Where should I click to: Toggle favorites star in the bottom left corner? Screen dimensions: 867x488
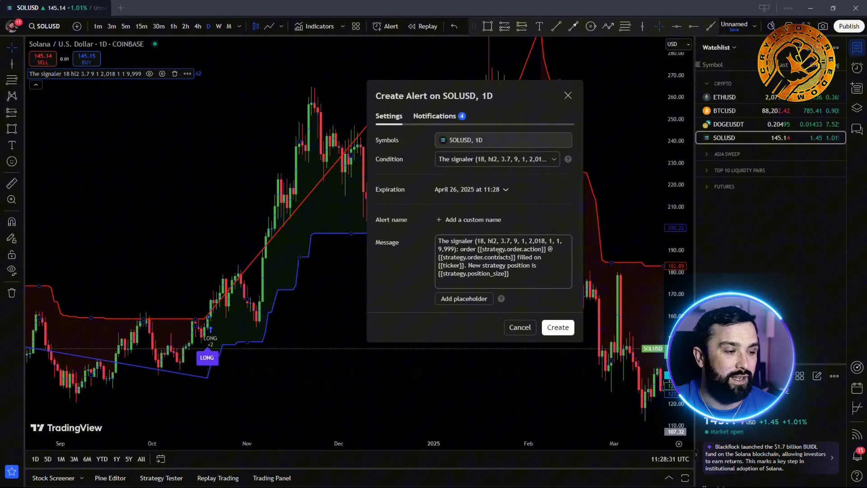coord(12,472)
